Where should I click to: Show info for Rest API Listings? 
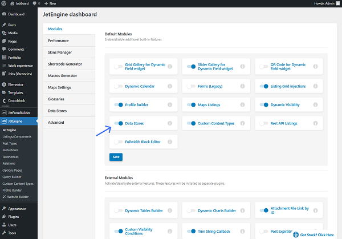(315, 123)
